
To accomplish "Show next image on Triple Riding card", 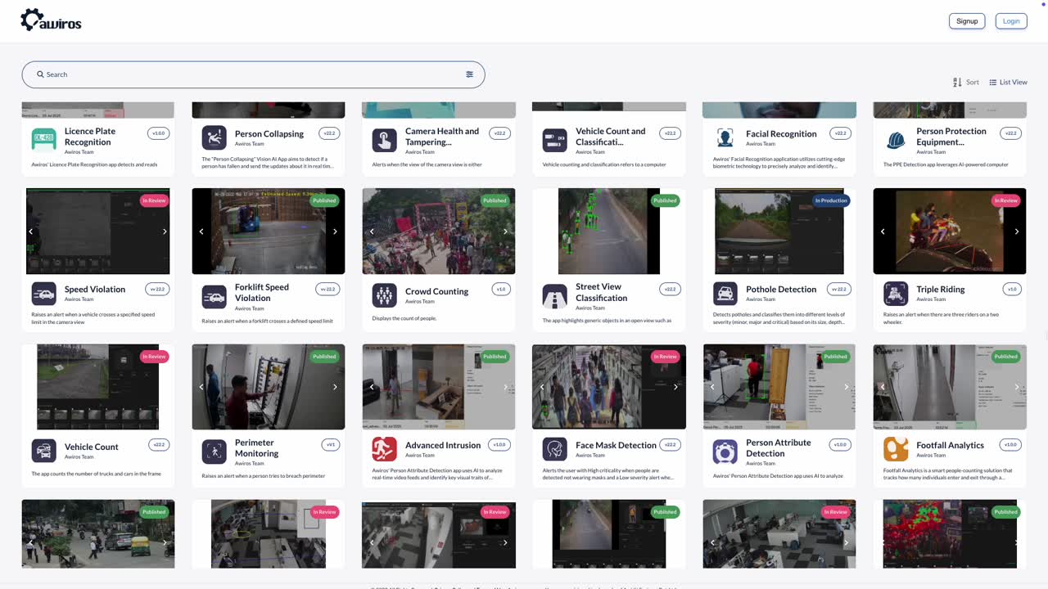I will (1016, 232).
